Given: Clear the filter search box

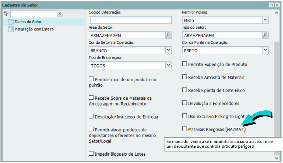Looking at the screenshot, I should (x=60, y=14).
